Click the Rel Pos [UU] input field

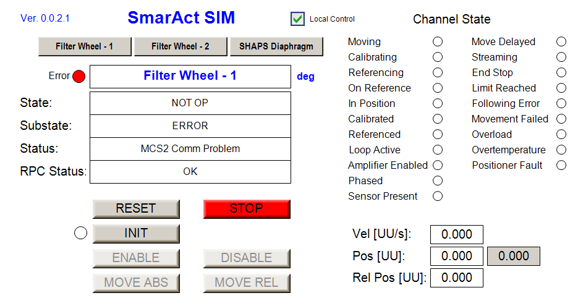[457, 278]
